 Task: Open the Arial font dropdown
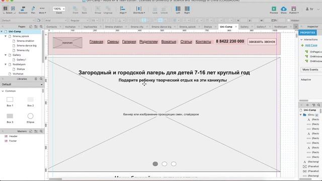[x=56, y=20]
